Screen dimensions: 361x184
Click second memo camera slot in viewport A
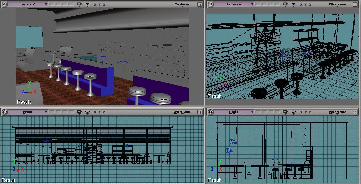59,4
